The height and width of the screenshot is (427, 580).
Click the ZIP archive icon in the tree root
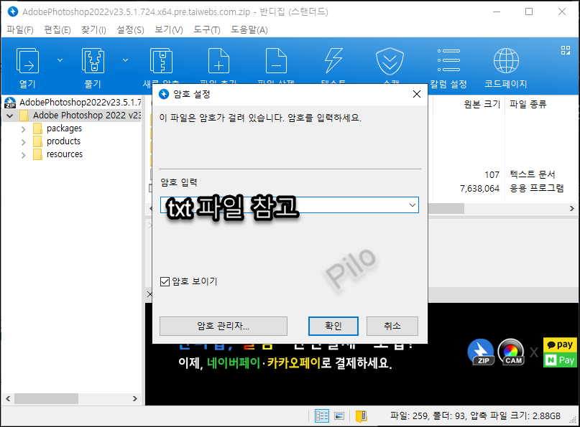[x=10, y=103]
